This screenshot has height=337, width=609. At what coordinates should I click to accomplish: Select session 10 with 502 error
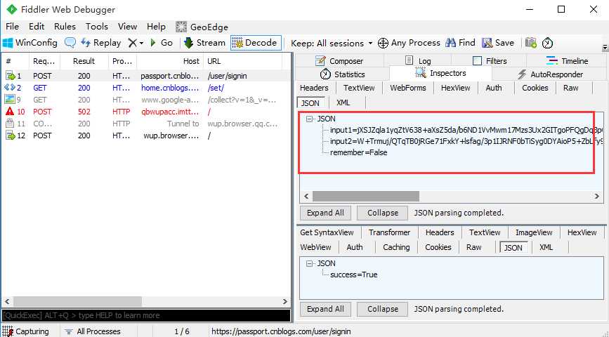point(146,112)
